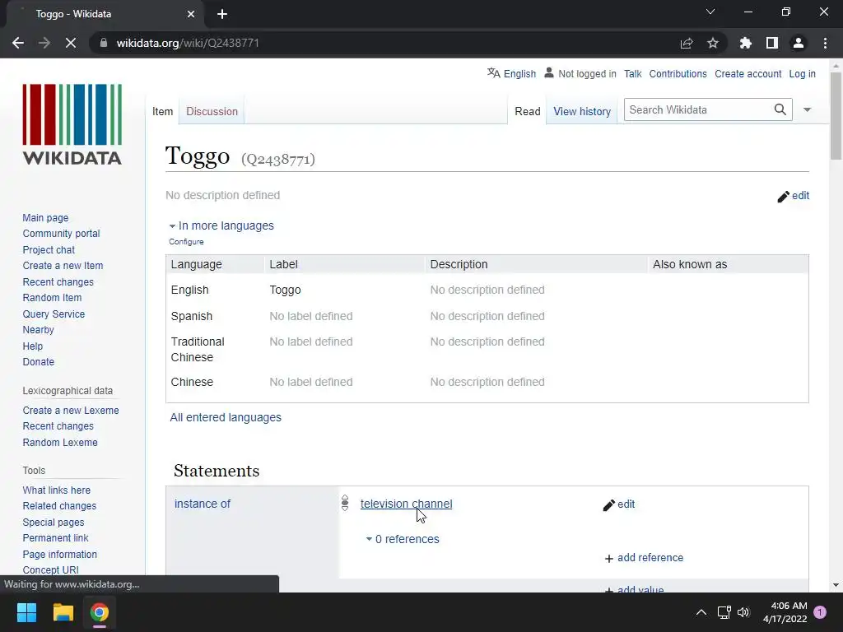Click the Configure languages link
The height and width of the screenshot is (632, 843).
click(x=186, y=242)
